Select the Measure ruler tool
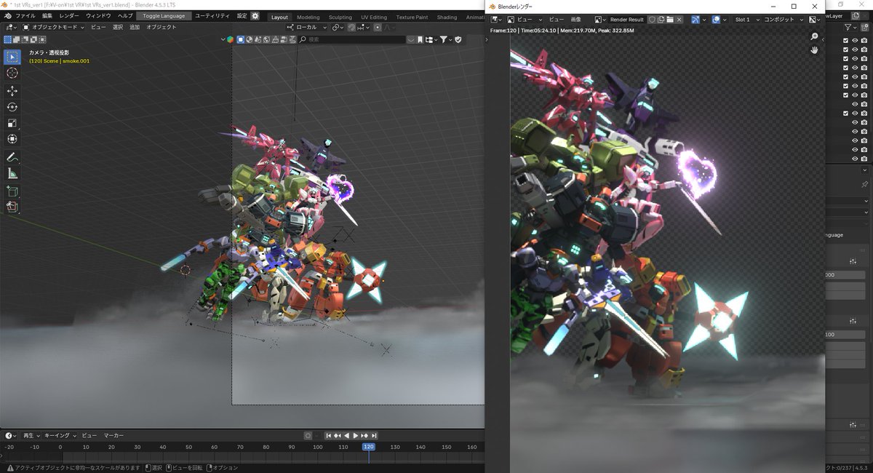The image size is (873, 473). (x=12, y=173)
